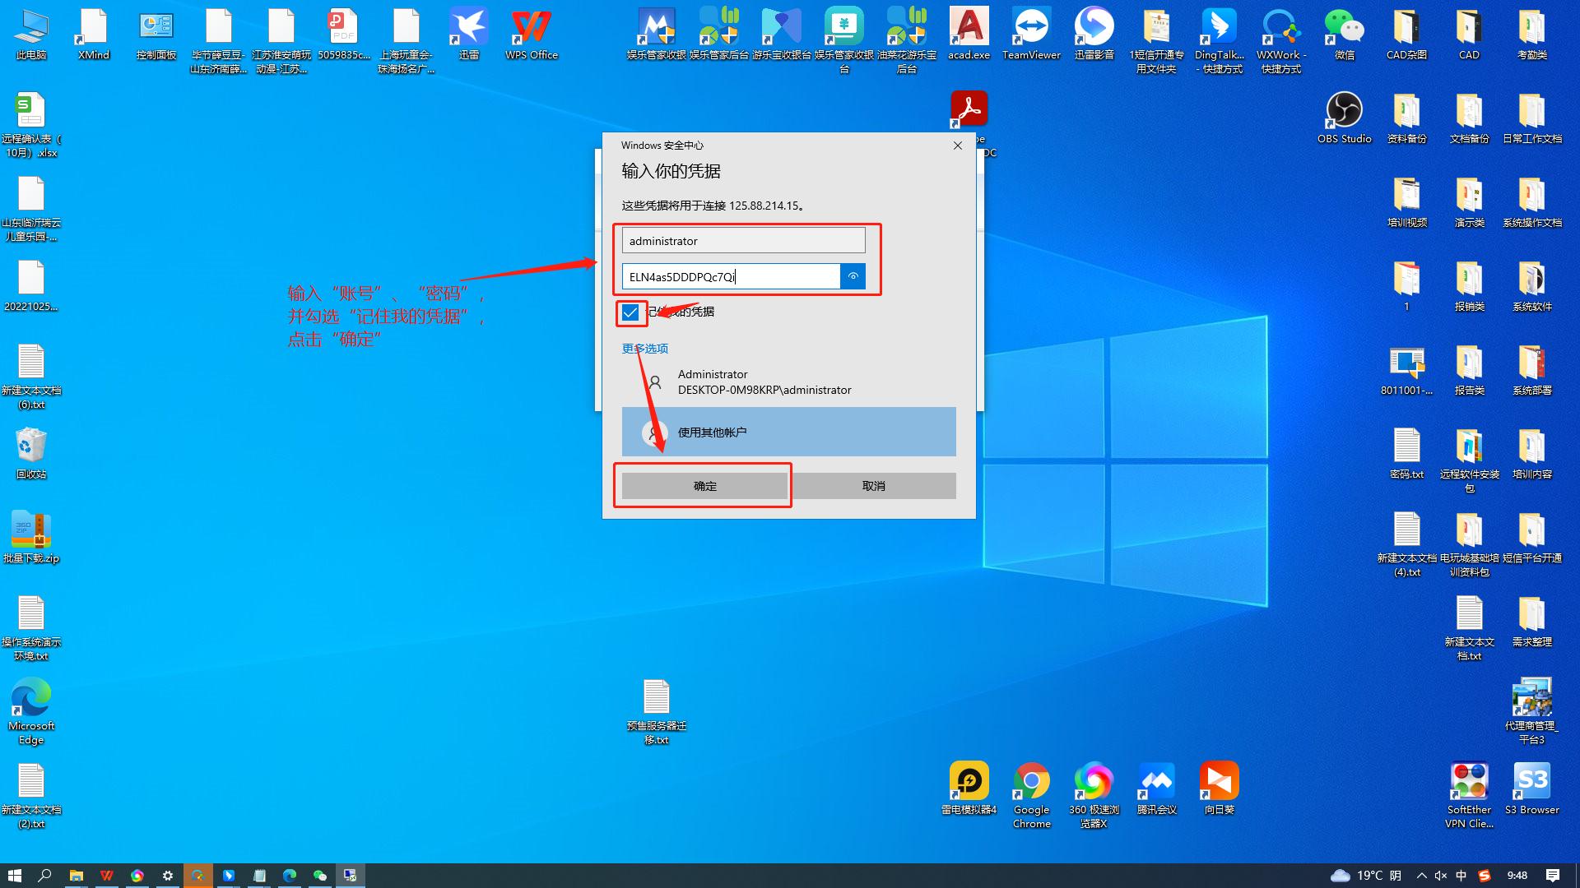This screenshot has width=1580, height=888.
Task: Open the XMind desktop shortcut
Action: (94, 35)
